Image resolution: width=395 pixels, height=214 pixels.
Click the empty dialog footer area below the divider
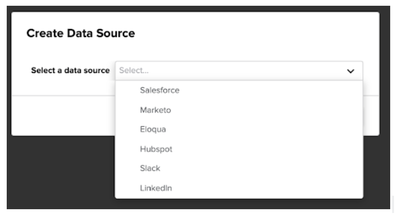tap(63, 116)
